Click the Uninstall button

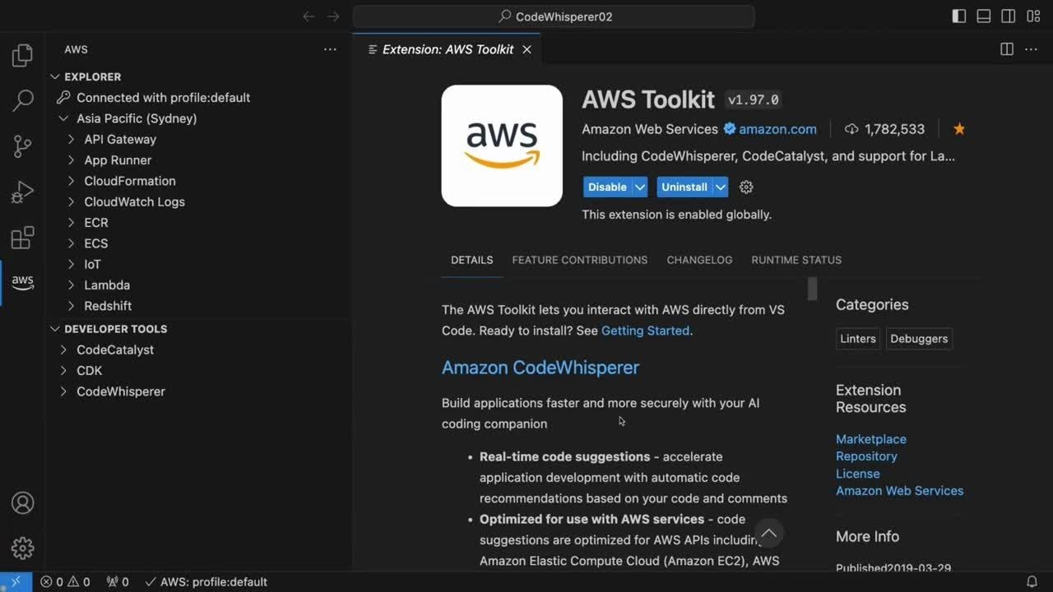pos(684,187)
